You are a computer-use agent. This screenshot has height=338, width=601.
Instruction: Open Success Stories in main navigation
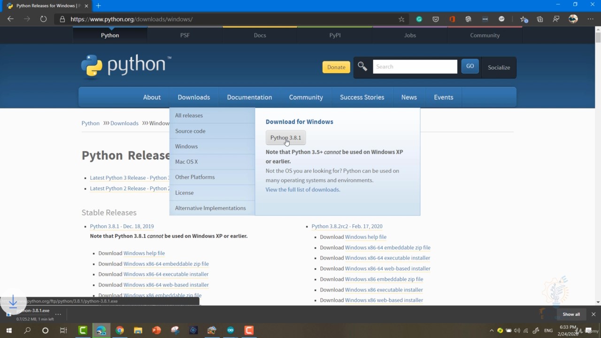click(x=362, y=97)
